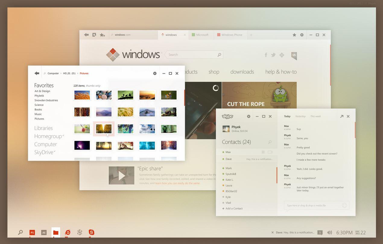
Task: Select the file explorer taskbar icon
Action: click(56, 233)
